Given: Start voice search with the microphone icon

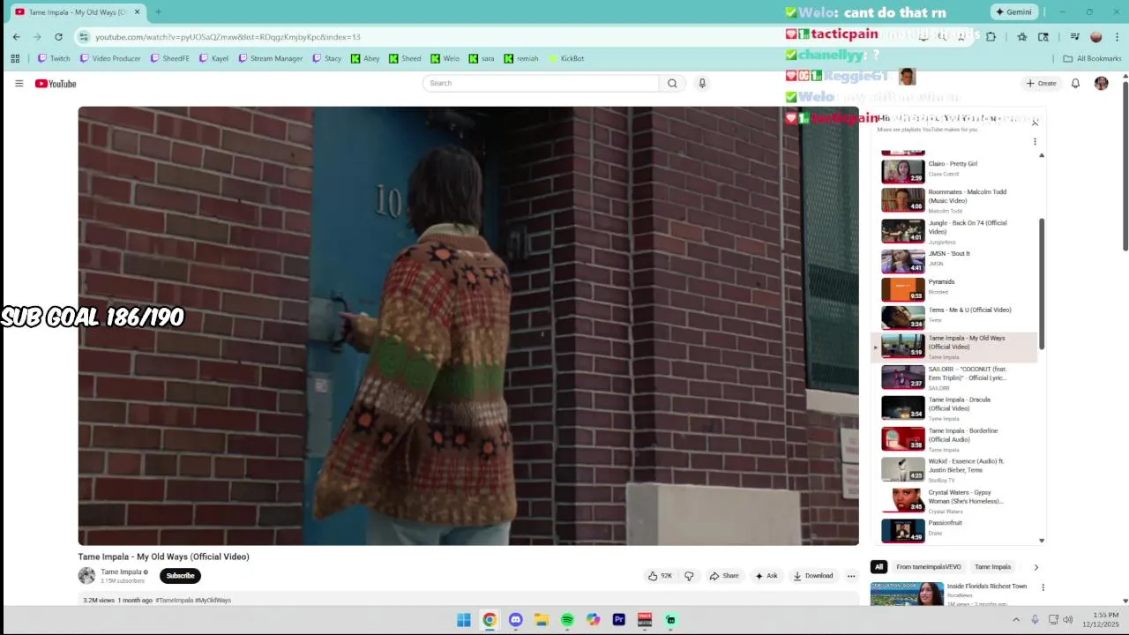Looking at the screenshot, I should pyautogui.click(x=702, y=83).
